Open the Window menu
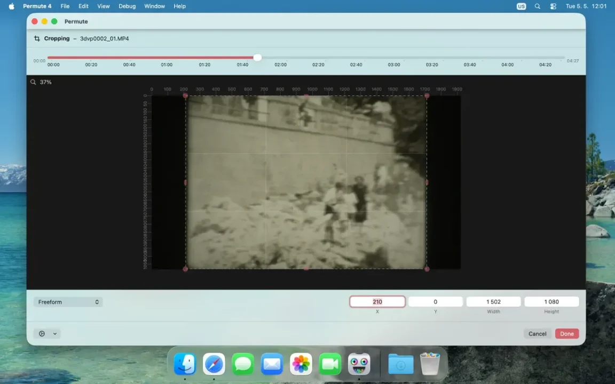Screen dimensions: 615x384 [x=154, y=6]
